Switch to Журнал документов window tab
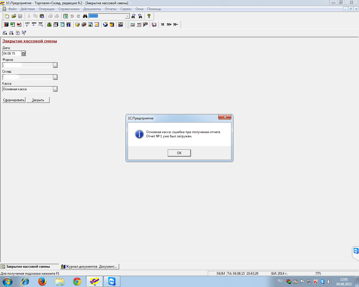This screenshot has height=287, width=359. click(90, 267)
